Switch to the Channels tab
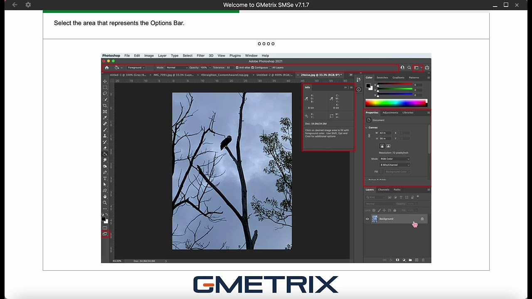This screenshot has height=299, width=532. (x=384, y=190)
